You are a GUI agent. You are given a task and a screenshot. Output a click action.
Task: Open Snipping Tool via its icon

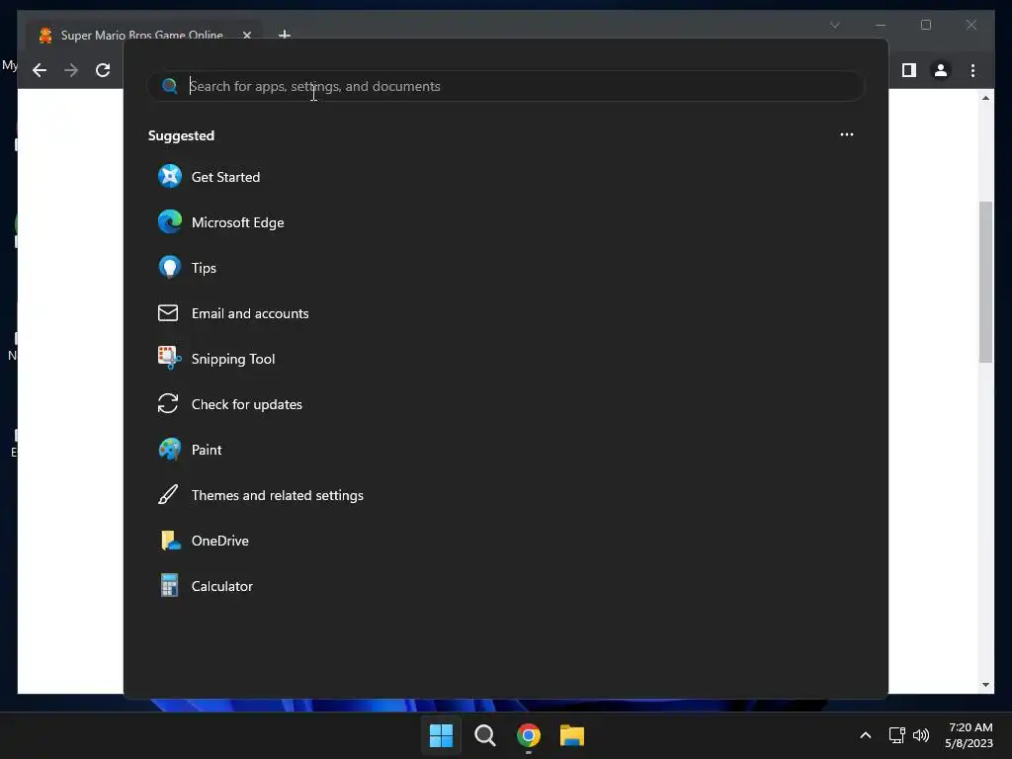tap(170, 358)
